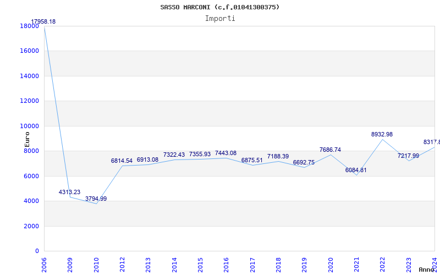Select the 8932.98 data label

(x=382, y=134)
